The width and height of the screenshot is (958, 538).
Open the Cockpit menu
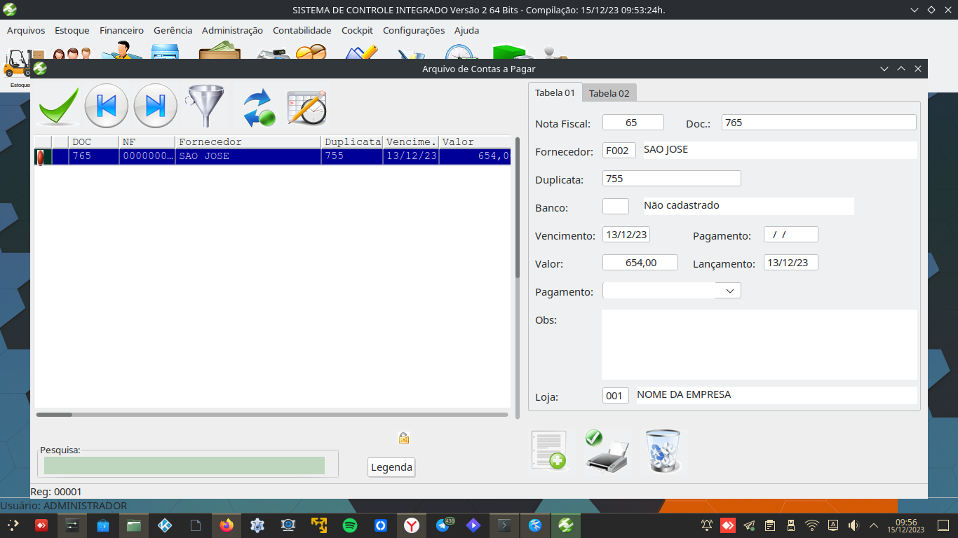[357, 30]
